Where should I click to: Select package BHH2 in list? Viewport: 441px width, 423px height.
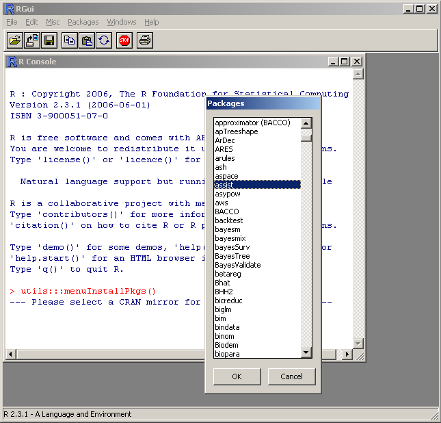point(257,292)
